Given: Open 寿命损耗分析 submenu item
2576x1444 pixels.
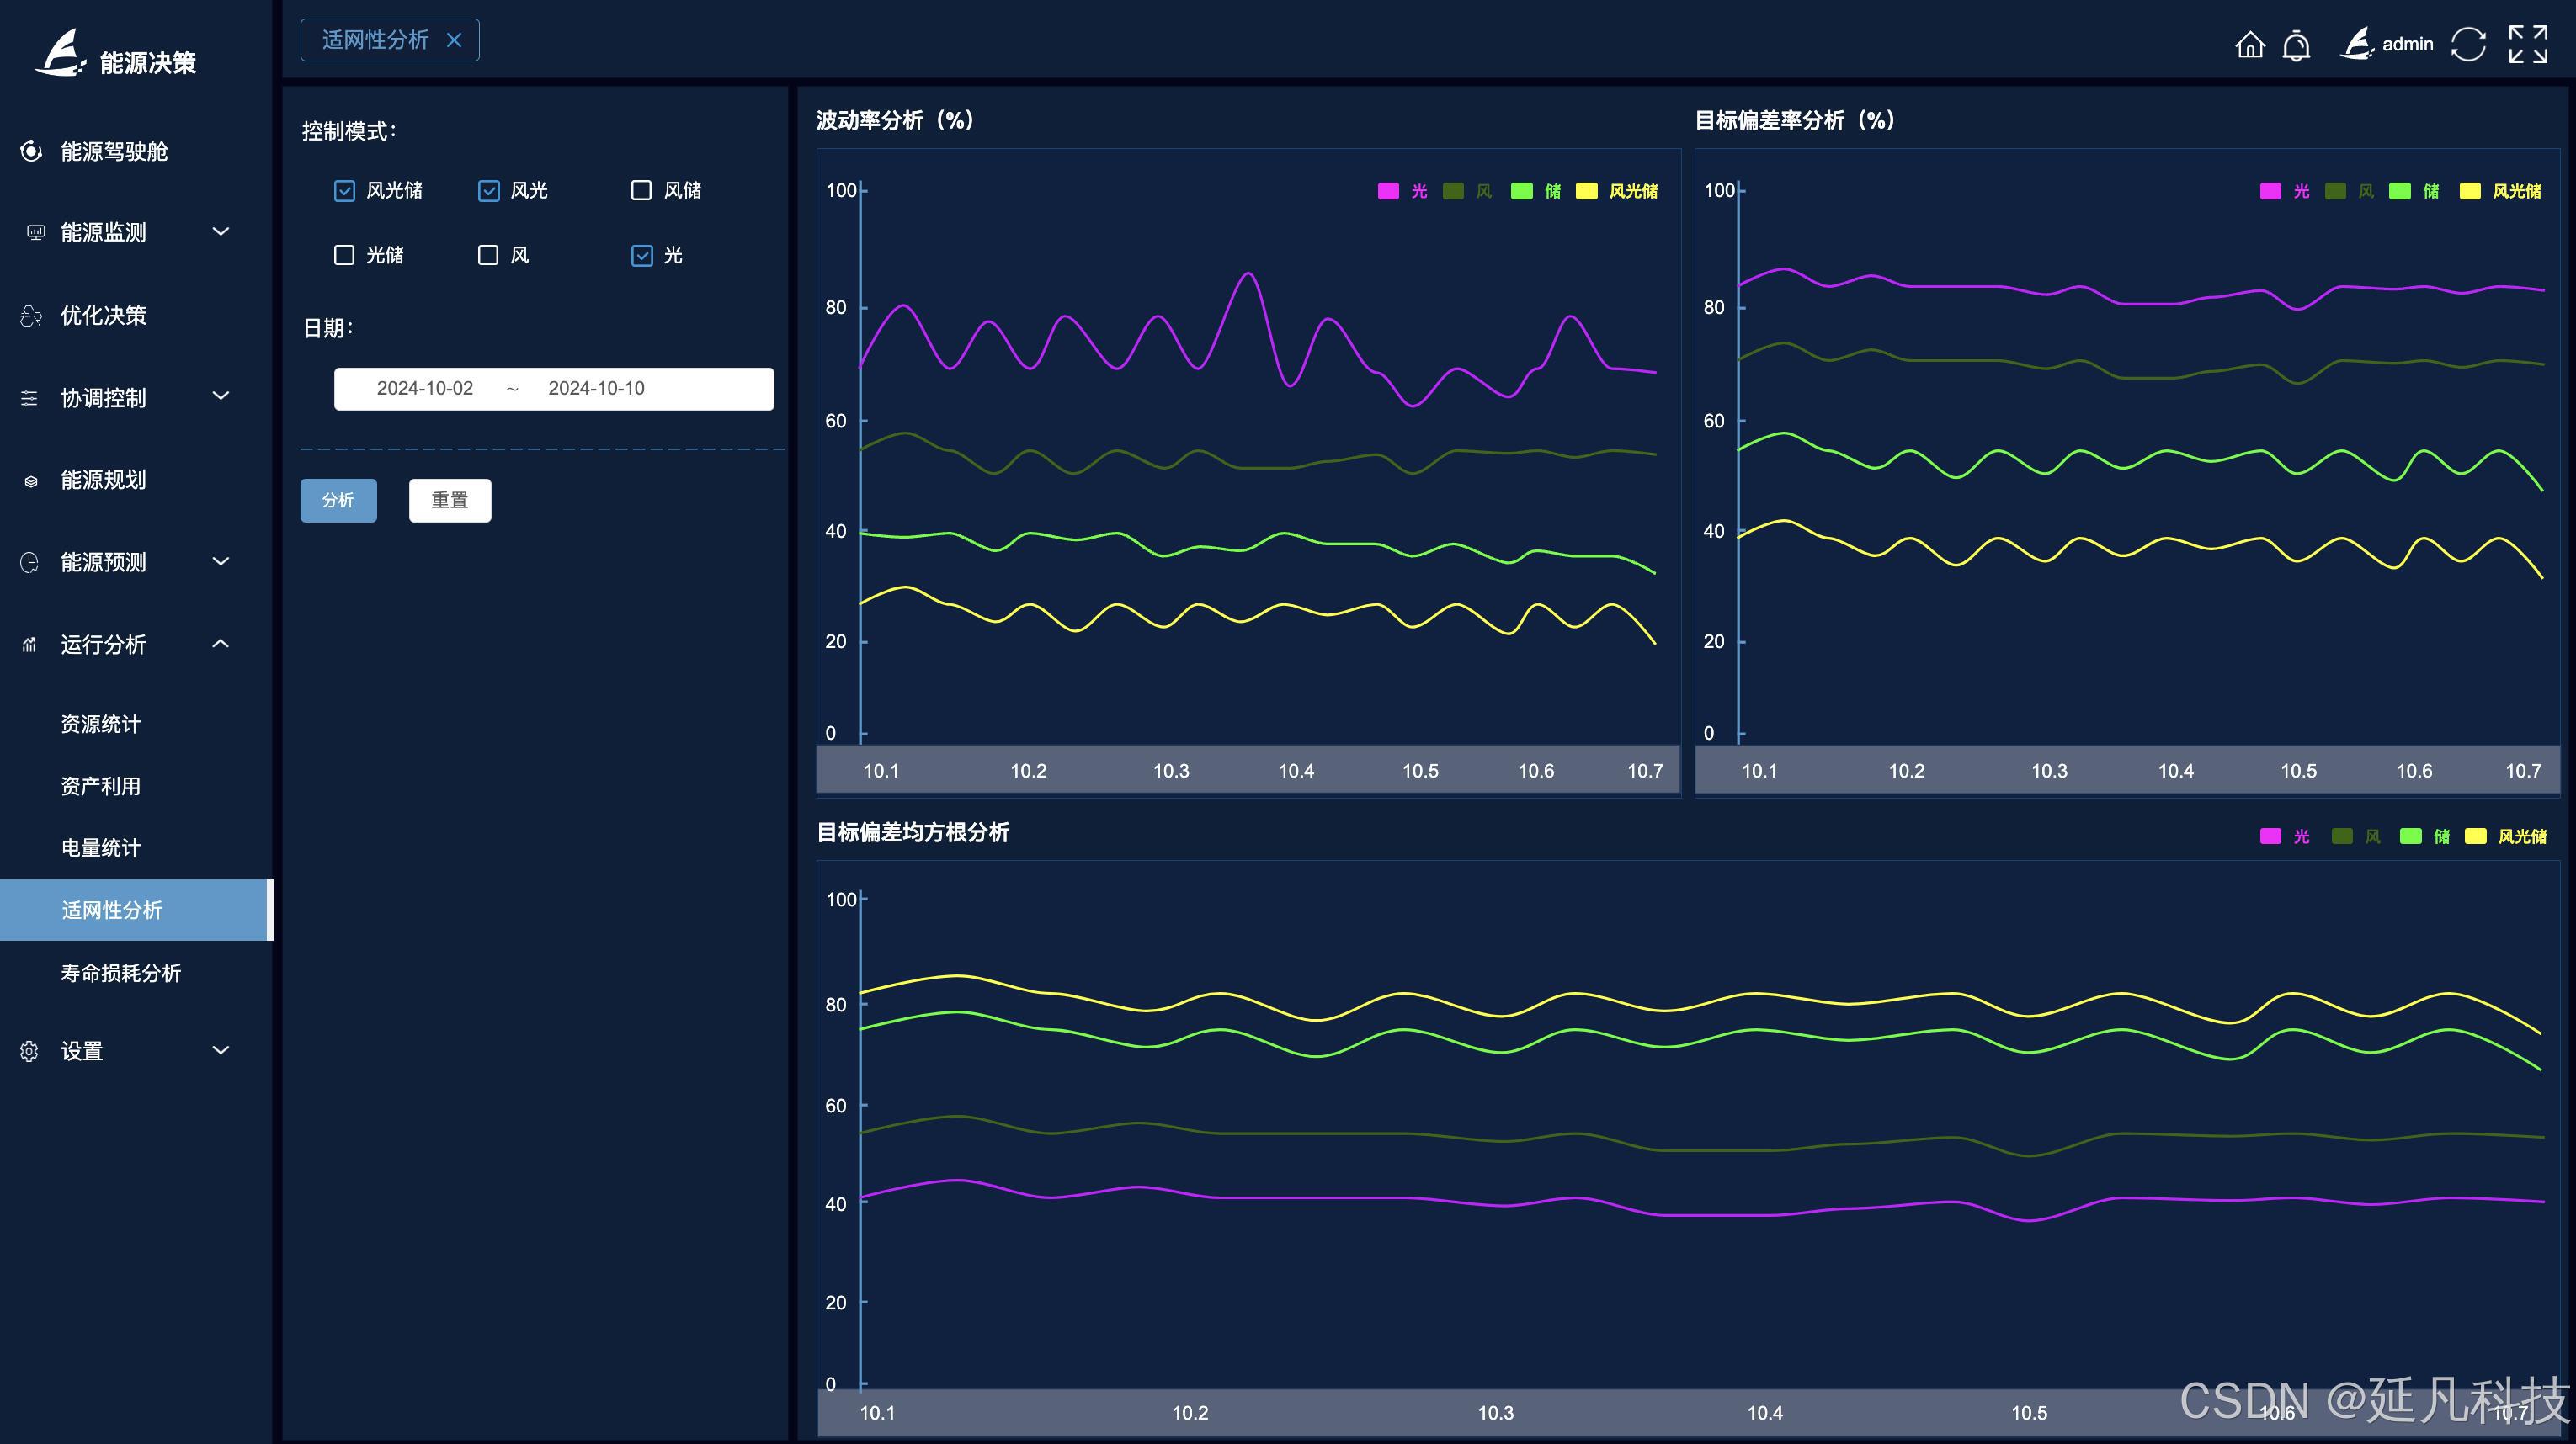Looking at the screenshot, I should (x=121, y=974).
